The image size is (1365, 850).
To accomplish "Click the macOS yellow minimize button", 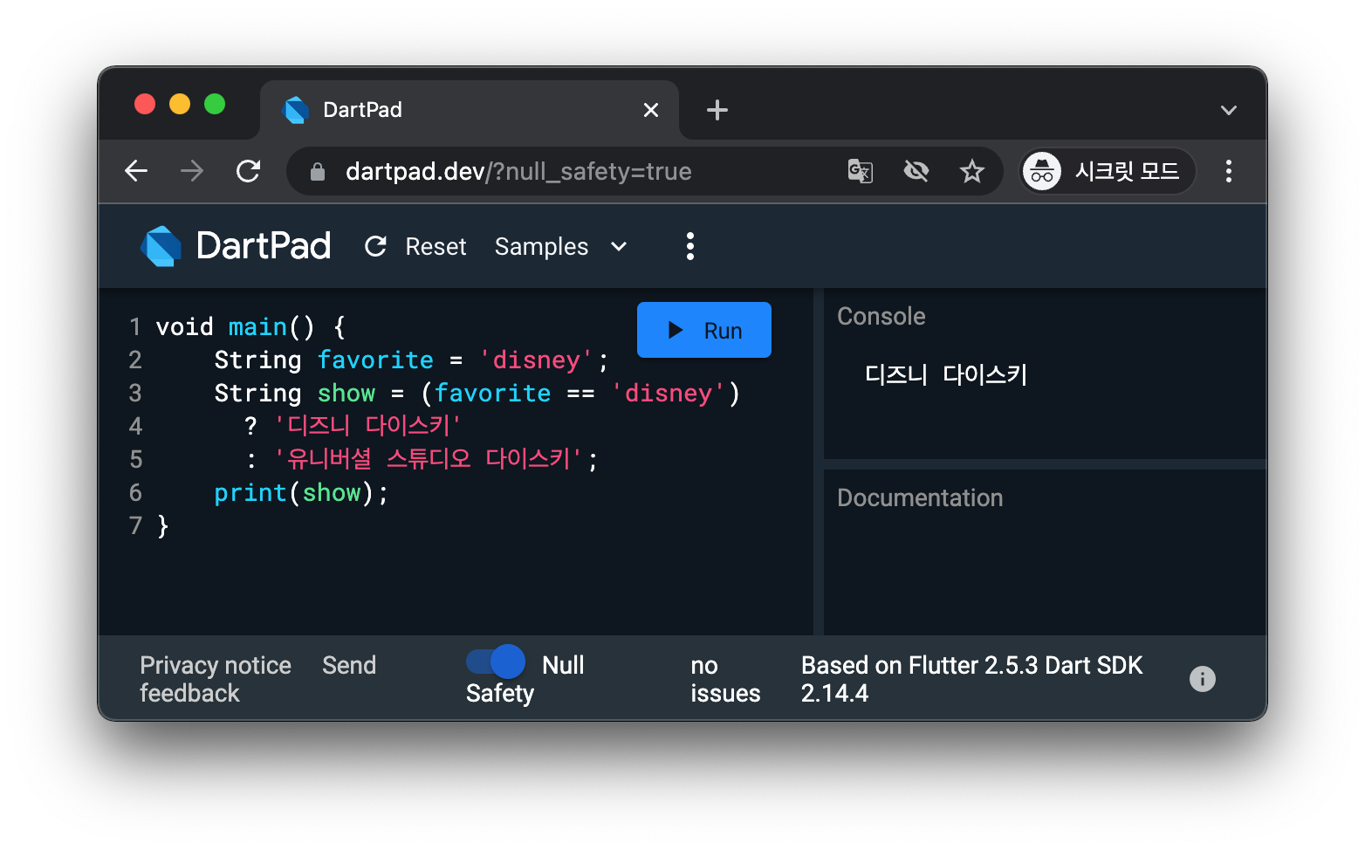I will [x=180, y=104].
